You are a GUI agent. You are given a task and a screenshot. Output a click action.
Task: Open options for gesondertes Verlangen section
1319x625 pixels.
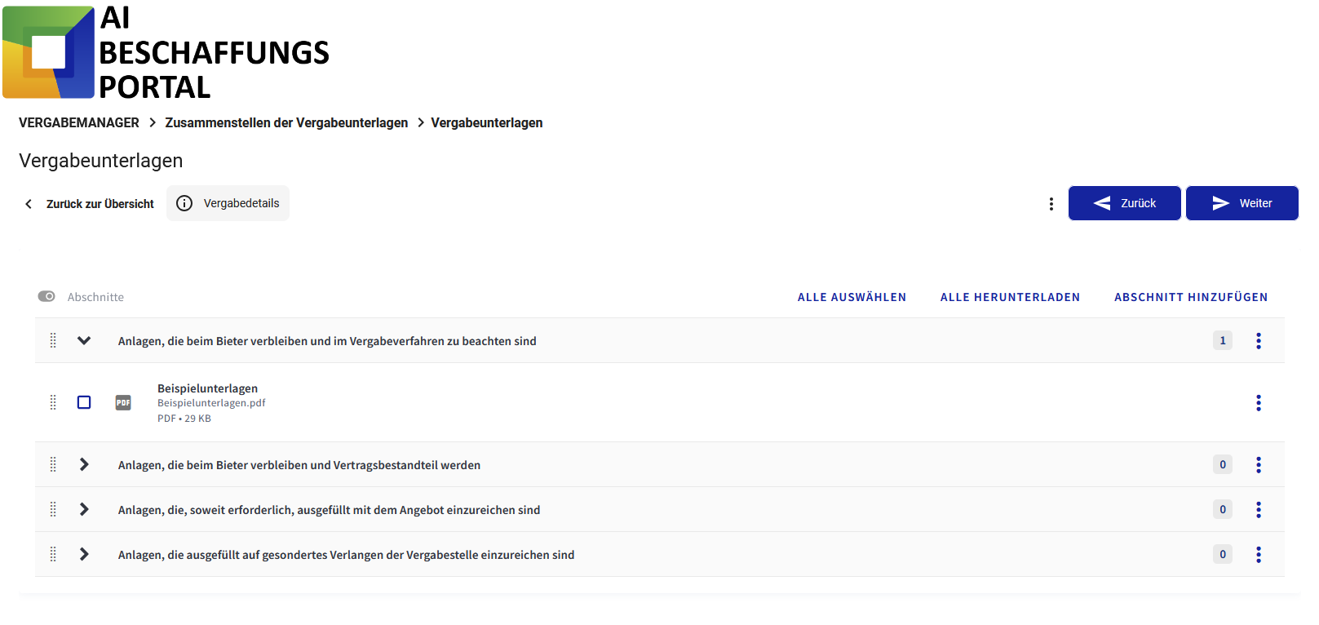click(x=1258, y=555)
